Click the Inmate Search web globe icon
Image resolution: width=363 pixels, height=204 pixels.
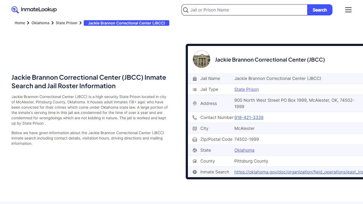click(195, 172)
